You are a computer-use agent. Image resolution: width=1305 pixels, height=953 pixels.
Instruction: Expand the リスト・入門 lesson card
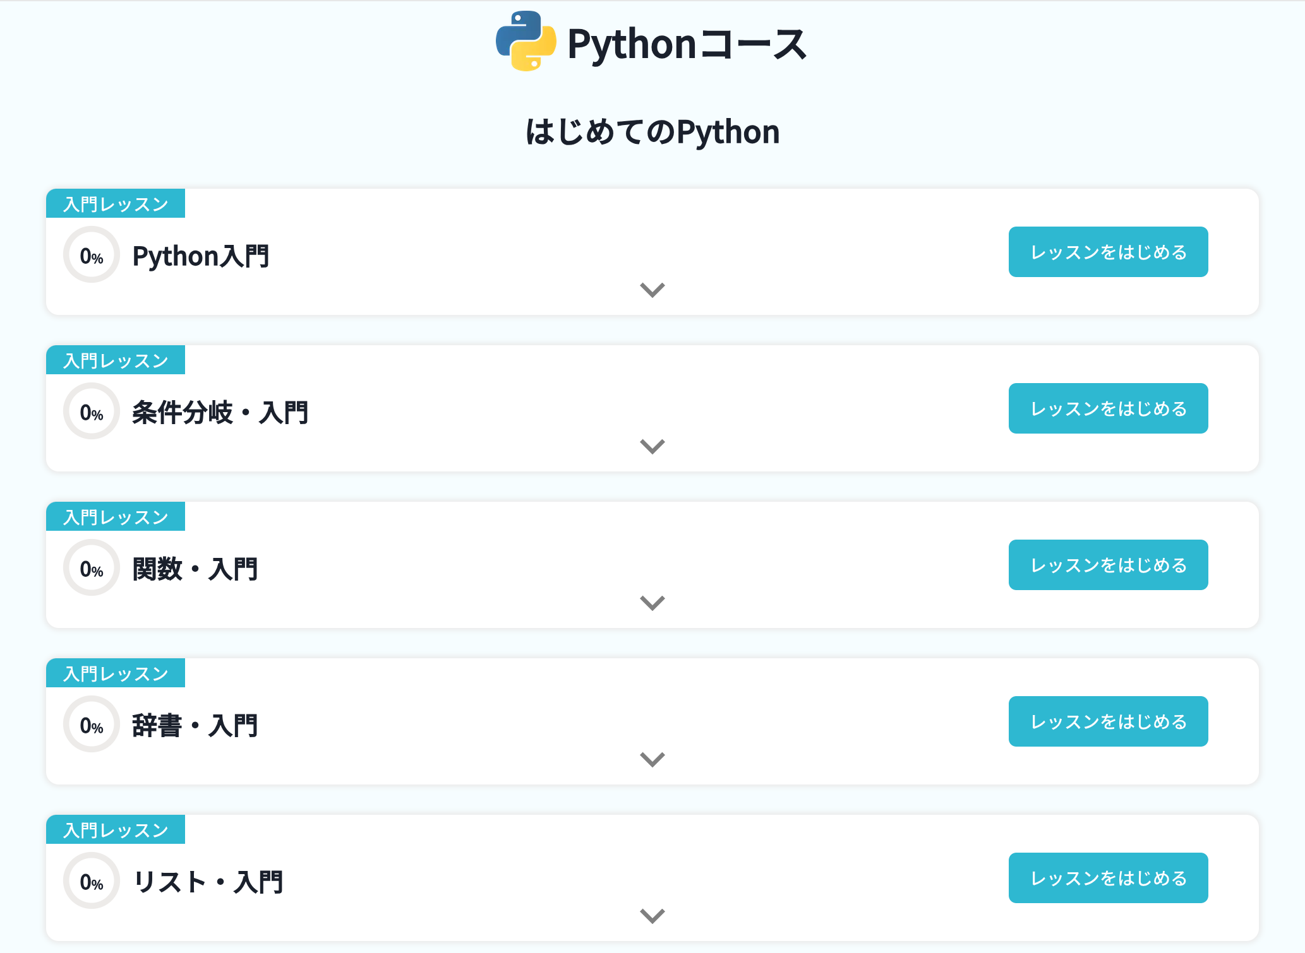(652, 916)
